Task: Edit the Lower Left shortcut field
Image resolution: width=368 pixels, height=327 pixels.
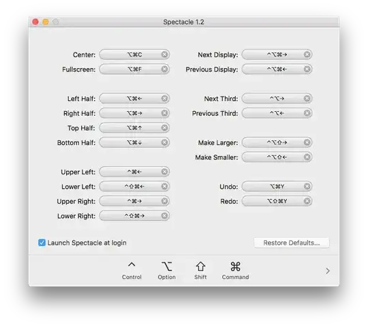Action: point(134,186)
